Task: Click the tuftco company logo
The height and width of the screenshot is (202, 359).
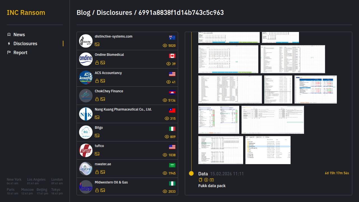Action: point(86,150)
